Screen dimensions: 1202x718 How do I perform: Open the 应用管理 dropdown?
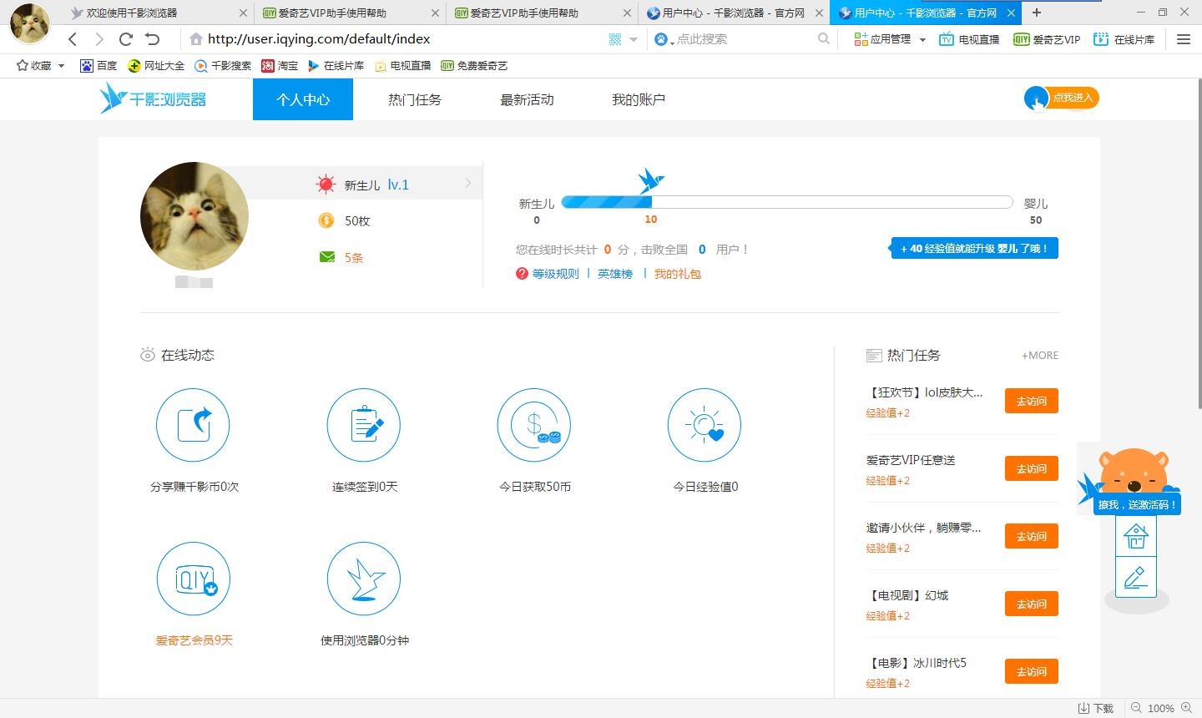click(x=890, y=39)
